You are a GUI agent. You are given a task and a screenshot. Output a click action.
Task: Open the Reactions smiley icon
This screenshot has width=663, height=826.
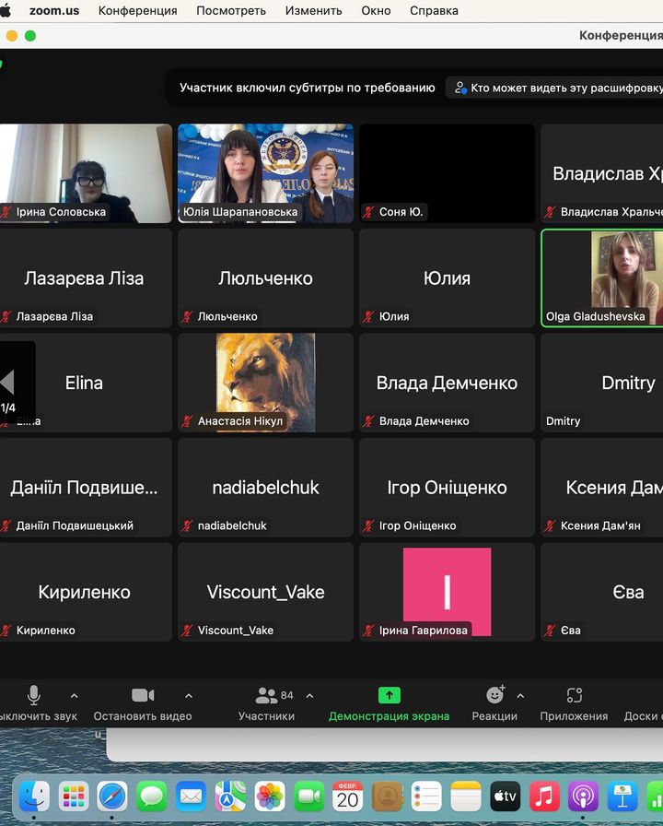495,695
